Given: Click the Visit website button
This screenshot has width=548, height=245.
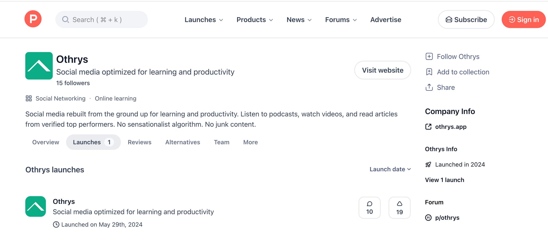Looking at the screenshot, I should tap(383, 70).
